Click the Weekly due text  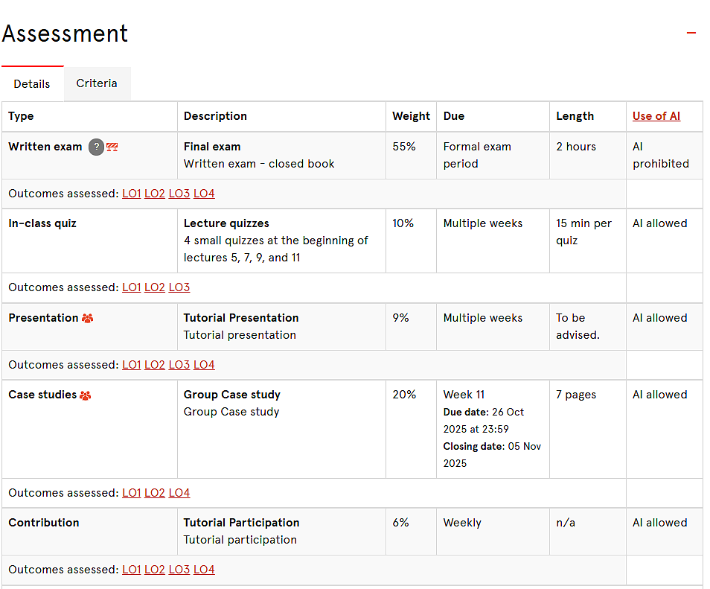coord(462,523)
